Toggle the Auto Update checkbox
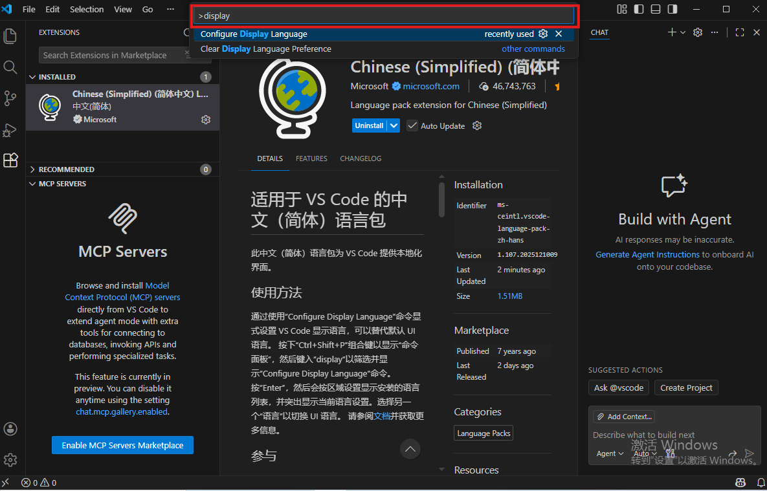This screenshot has height=491, width=767. click(412, 125)
